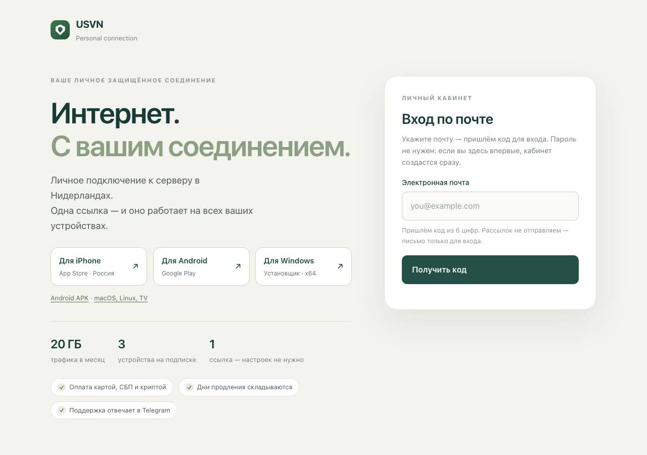Screen dimensions: 647x455
Task: Click the USVN shield logo icon
Action: pos(60,30)
